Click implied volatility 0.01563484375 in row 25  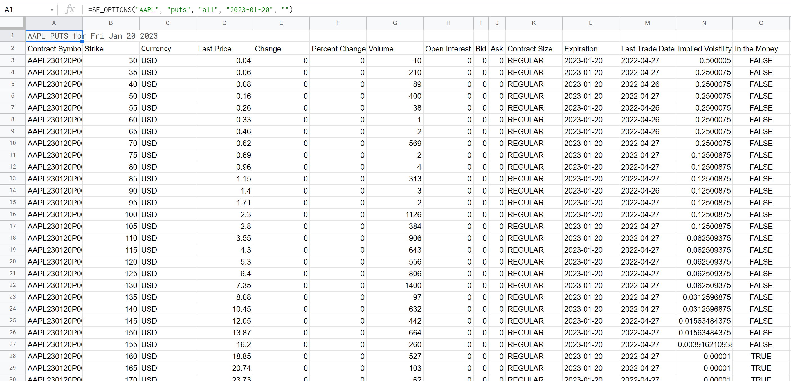click(x=704, y=321)
